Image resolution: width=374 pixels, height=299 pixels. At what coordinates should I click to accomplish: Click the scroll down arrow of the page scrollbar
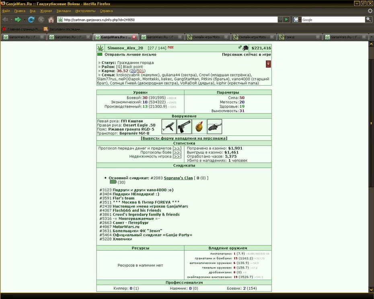tap(371, 290)
